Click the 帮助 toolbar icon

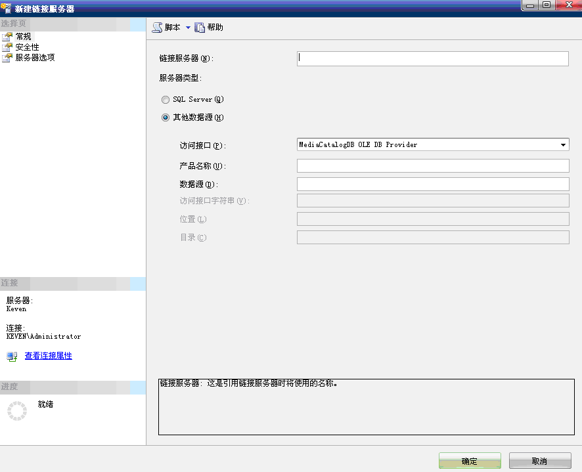tap(209, 27)
